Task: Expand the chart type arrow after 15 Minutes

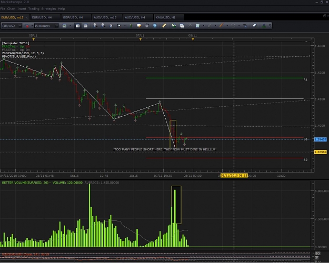Action: pyautogui.click(x=70, y=26)
